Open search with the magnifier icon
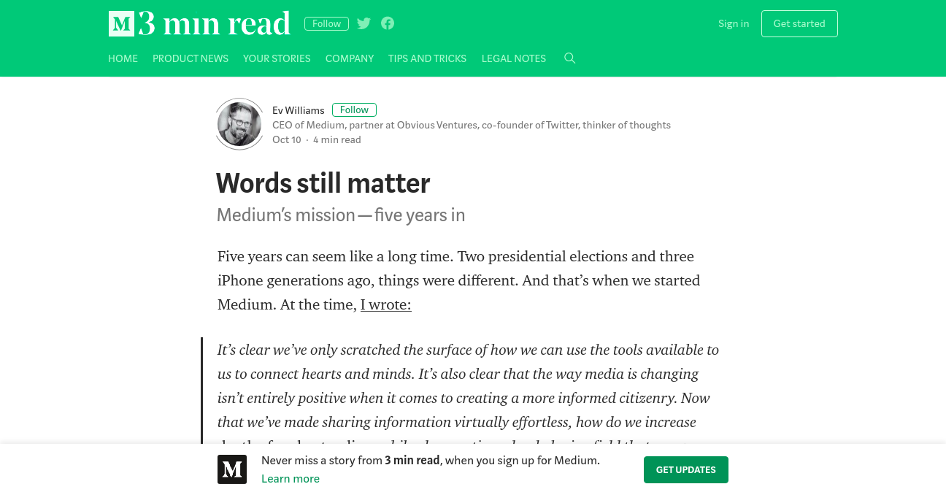The height and width of the screenshot is (484, 946). [x=570, y=58]
